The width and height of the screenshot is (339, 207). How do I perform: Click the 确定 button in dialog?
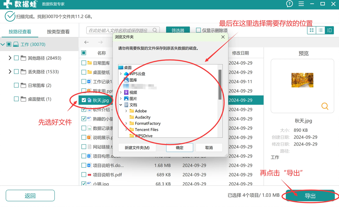179,148
